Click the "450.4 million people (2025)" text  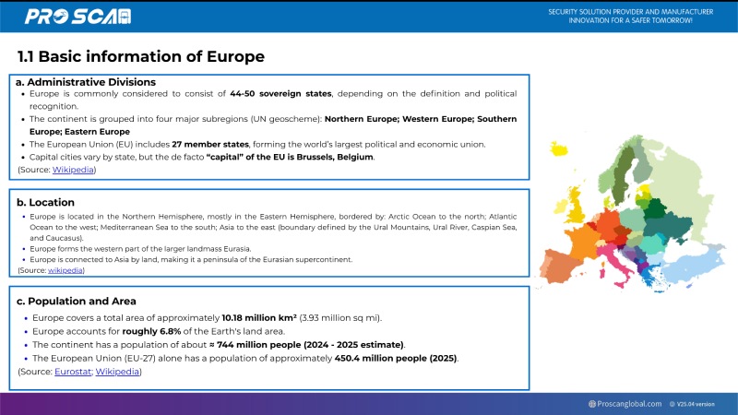tap(396, 358)
